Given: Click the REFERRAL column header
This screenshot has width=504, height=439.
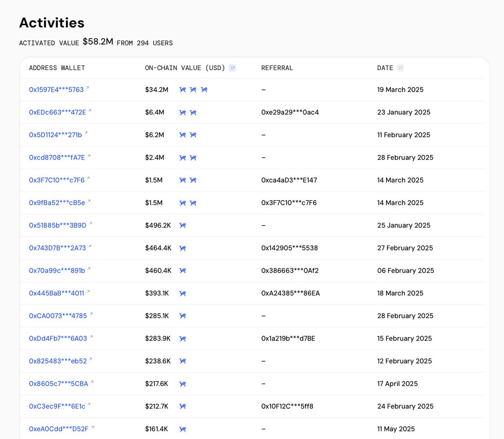Looking at the screenshot, I should coord(277,68).
